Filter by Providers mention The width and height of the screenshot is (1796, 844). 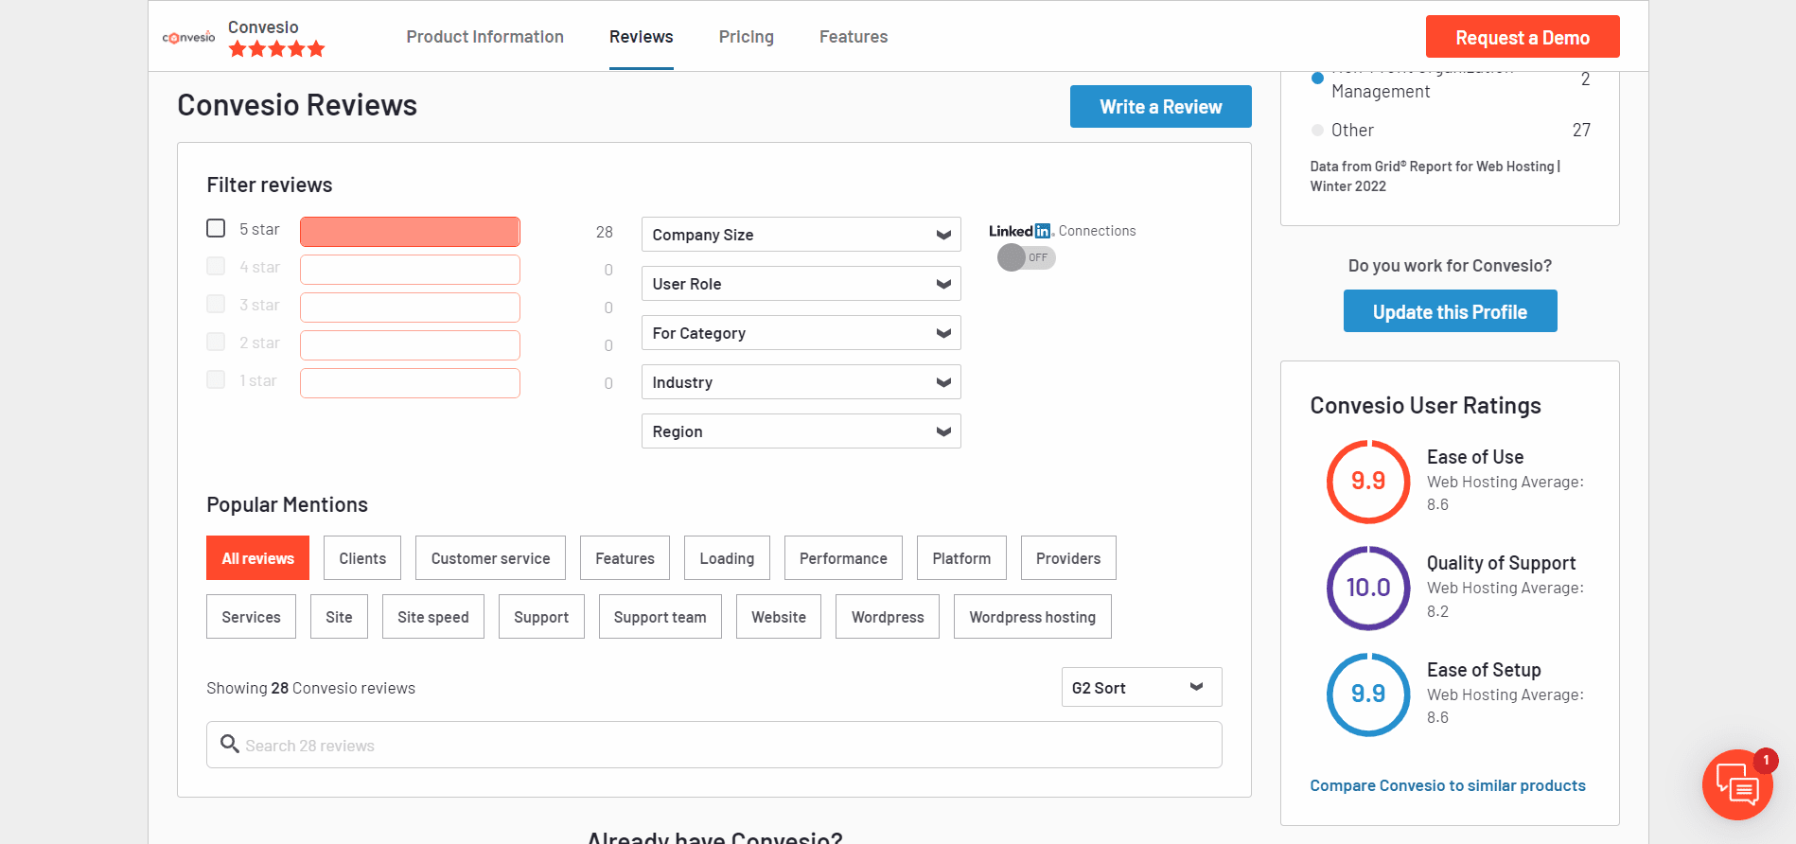tap(1068, 558)
